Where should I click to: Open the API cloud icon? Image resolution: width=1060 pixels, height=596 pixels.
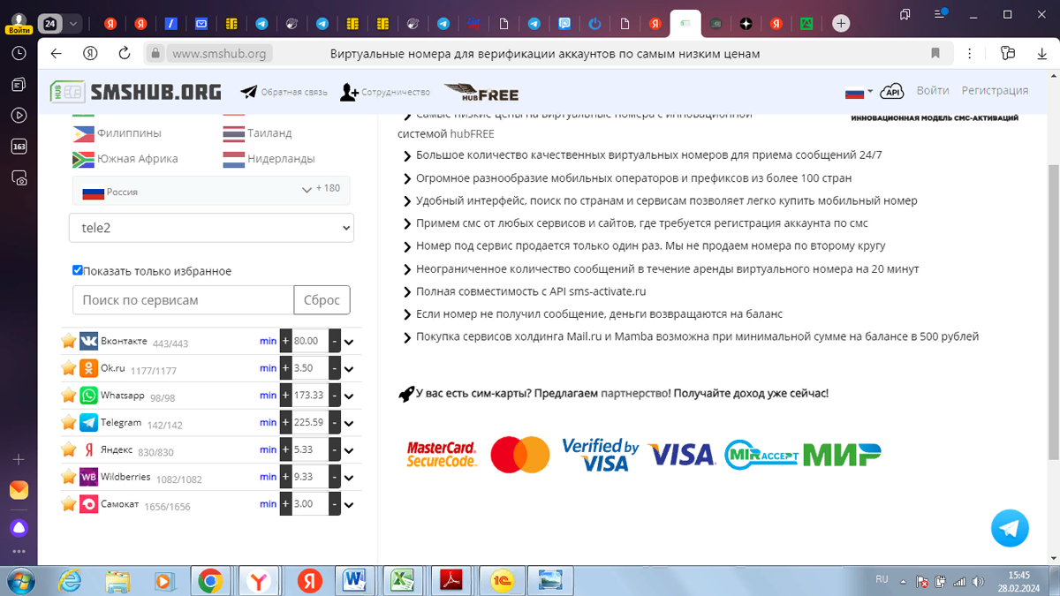[x=892, y=91]
